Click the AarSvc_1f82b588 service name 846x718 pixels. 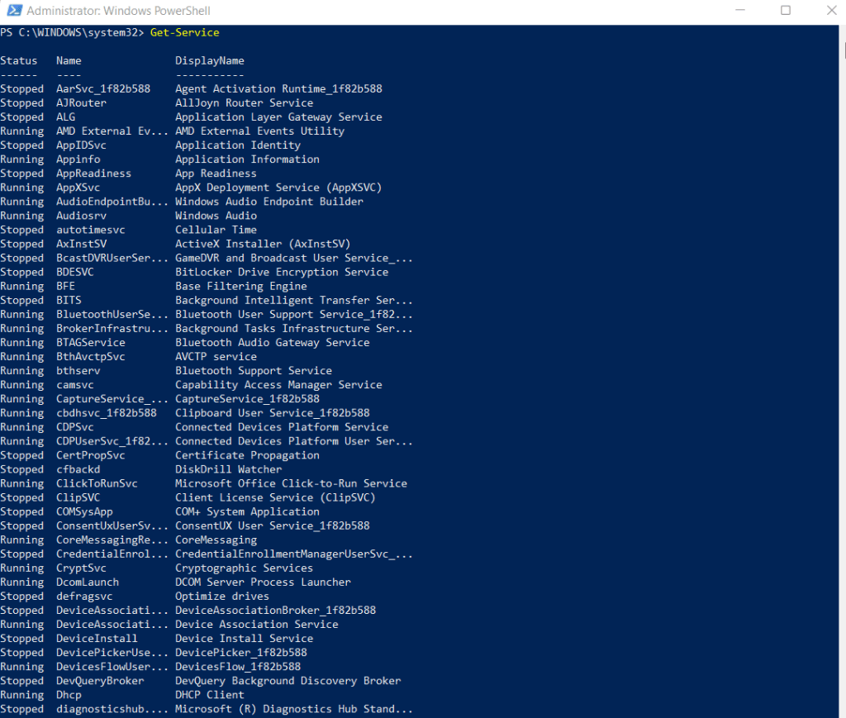pyautogui.click(x=103, y=89)
